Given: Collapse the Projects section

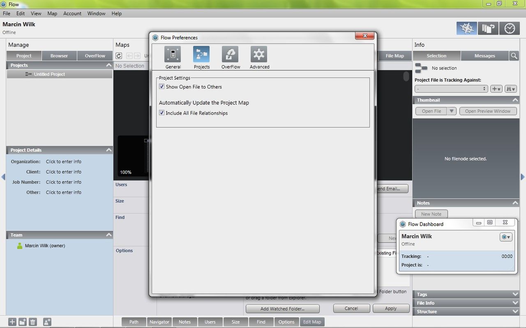Looking at the screenshot, I should coord(108,65).
